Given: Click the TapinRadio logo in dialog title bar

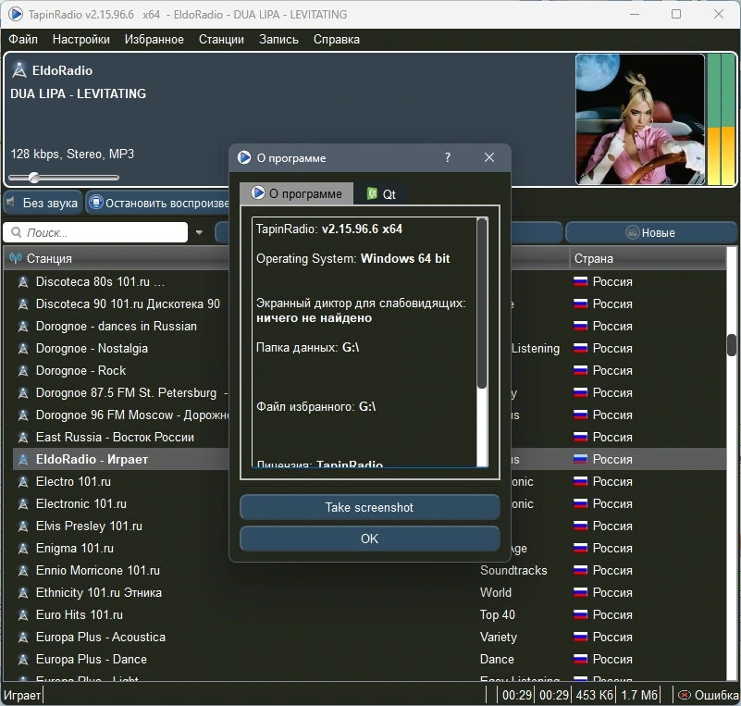Looking at the screenshot, I should coord(244,157).
